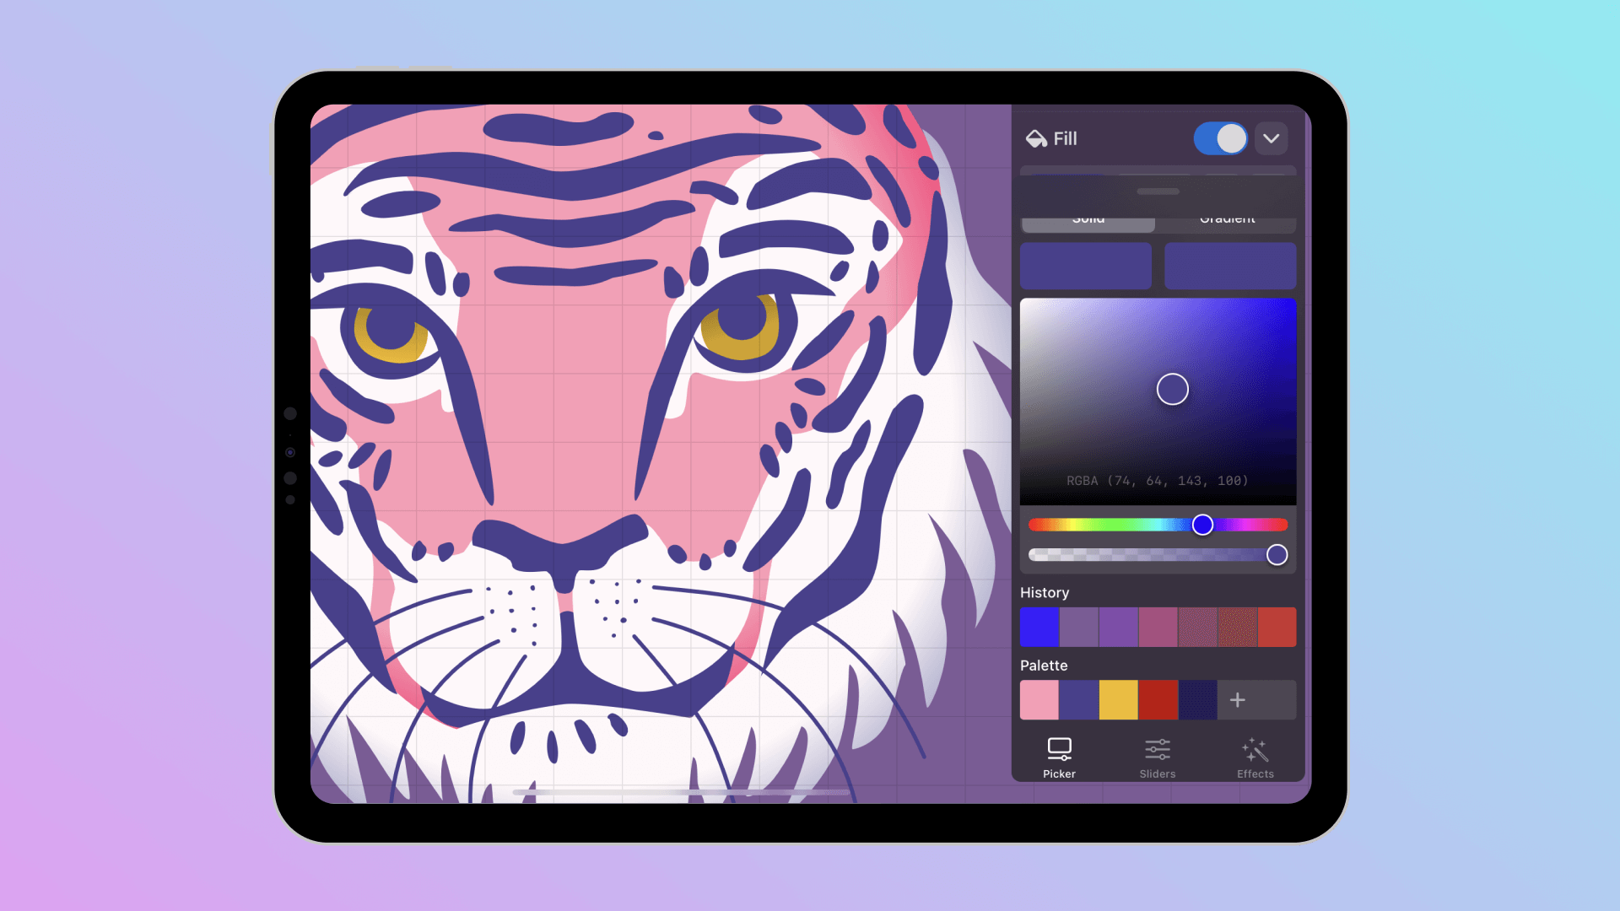Expand the Fill panel dropdown
1620x911 pixels.
tap(1272, 138)
